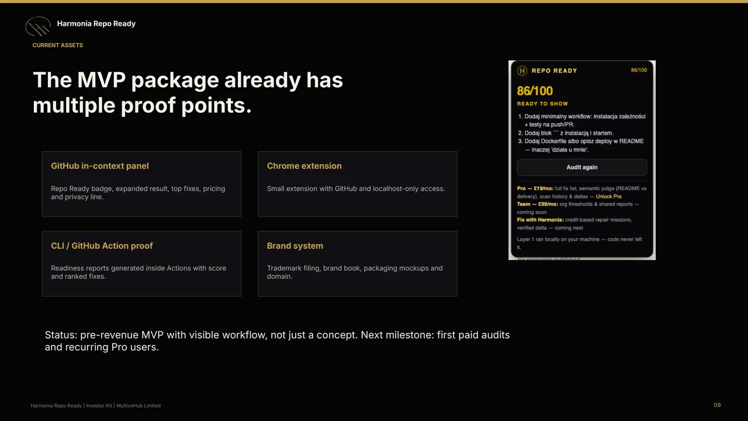Click the description 'Repo Ready badge, expanded result, top fixes, pricing and privacy line.'
The width and height of the screenshot is (748, 421).
point(138,192)
